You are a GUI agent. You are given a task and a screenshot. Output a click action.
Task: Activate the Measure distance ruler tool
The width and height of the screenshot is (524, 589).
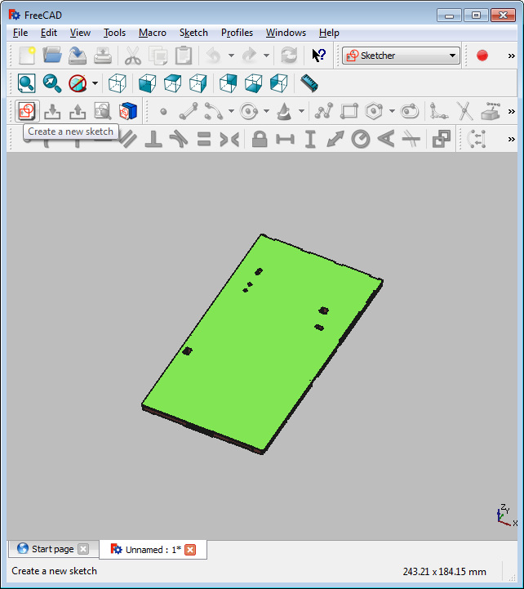309,83
